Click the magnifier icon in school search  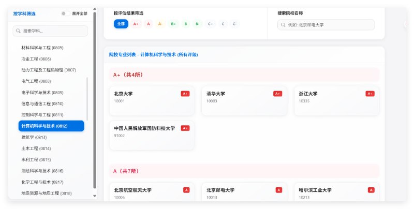(283, 25)
